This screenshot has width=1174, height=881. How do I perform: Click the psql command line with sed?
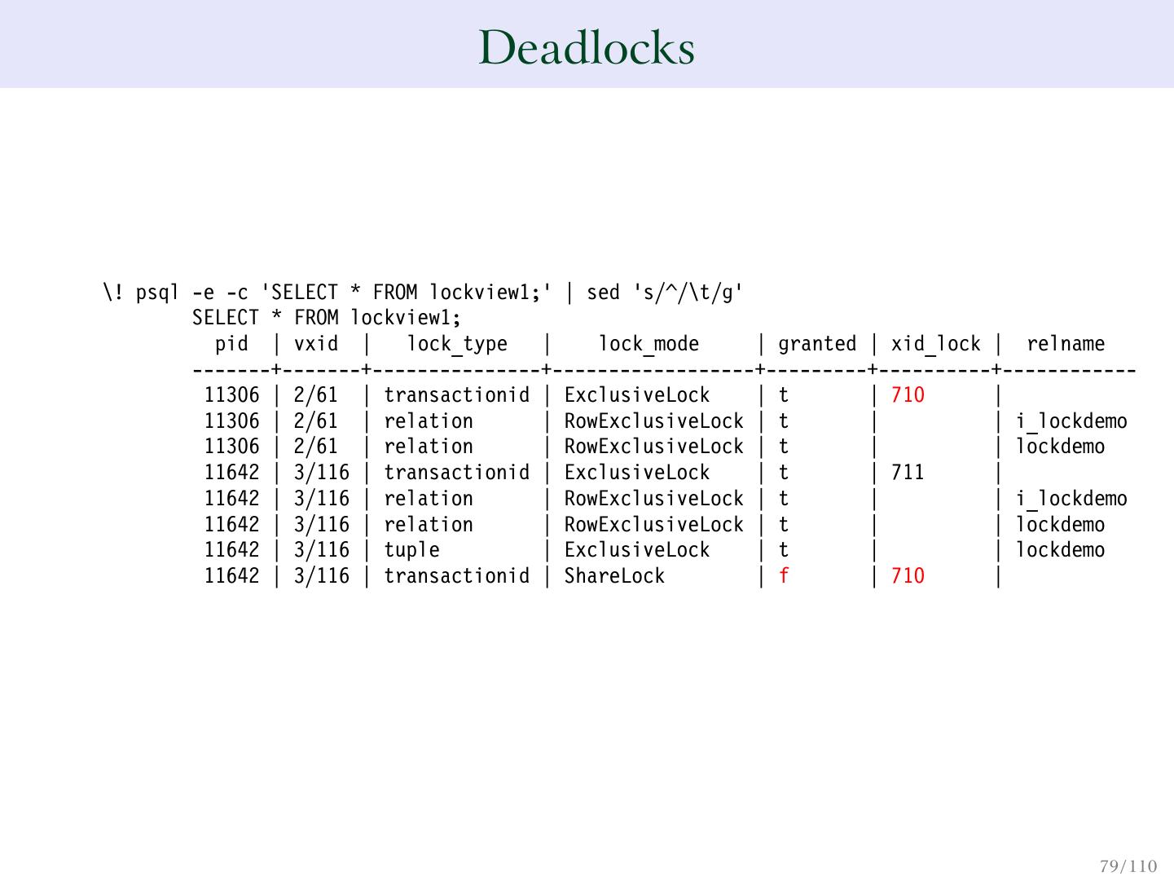[x=423, y=293]
